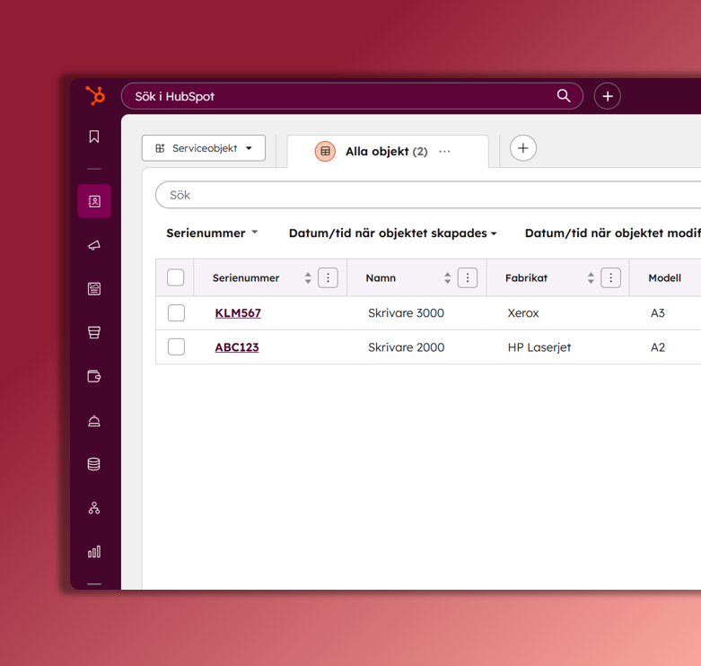This screenshot has height=666, width=701.
Task: Open the ABC123 record link
Action: pyautogui.click(x=237, y=347)
